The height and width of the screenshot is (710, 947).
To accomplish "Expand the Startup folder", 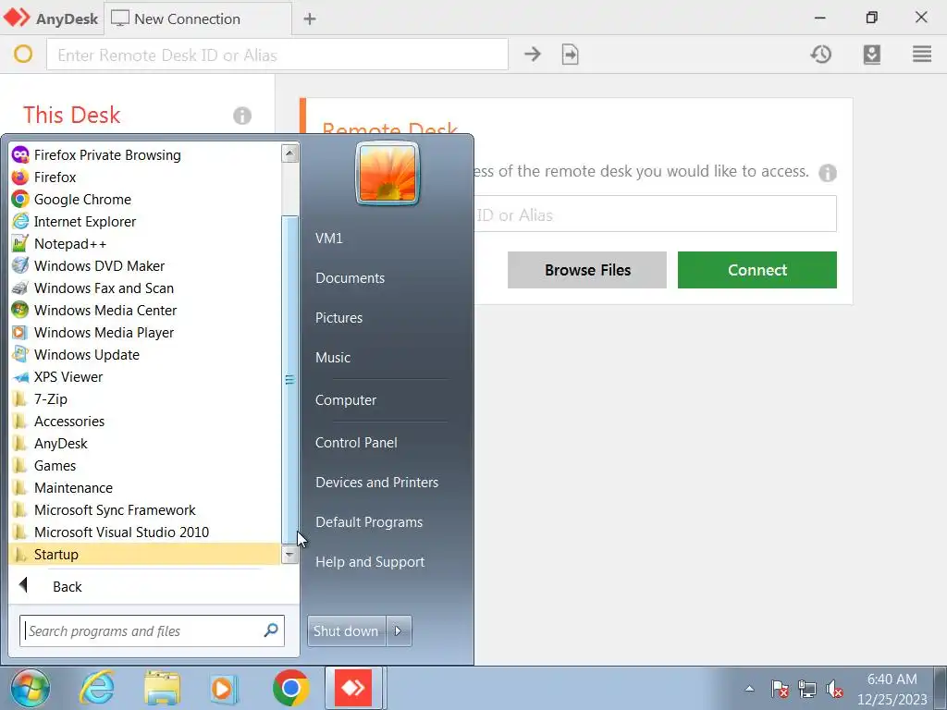I will tap(145, 555).
